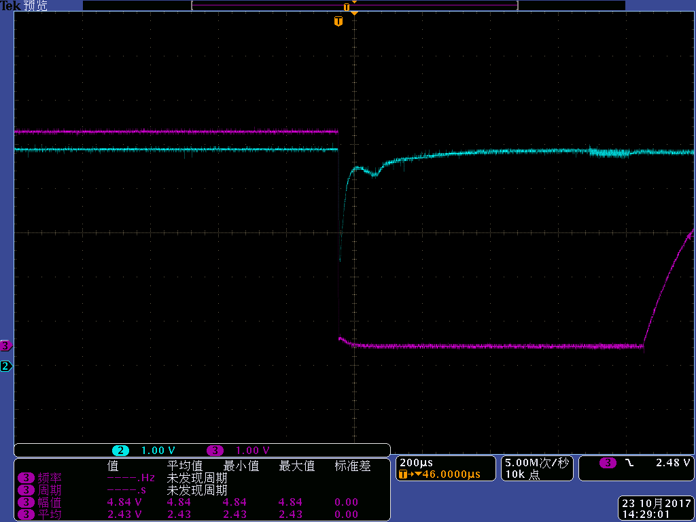Click the channel 3 badge beside 平均
This screenshot has height=522, width=696.
pos(27,514)
